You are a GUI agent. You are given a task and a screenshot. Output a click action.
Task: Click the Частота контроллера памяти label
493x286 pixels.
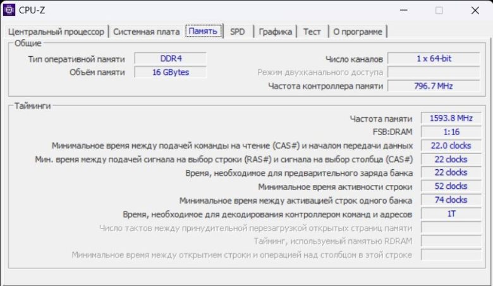(326, 86)
